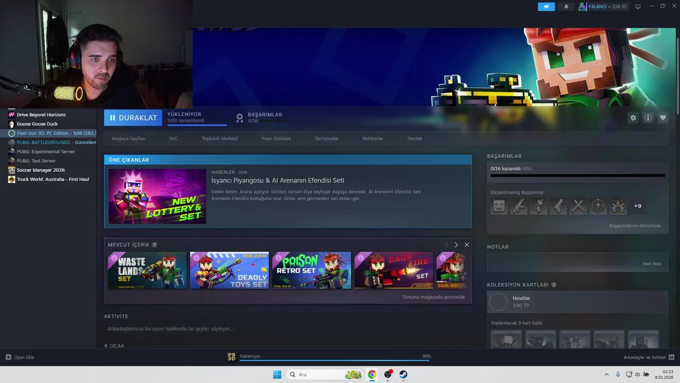The image size is (680, 383).
Task: Toggle favorite heart for Pixel Gun 3D
Action: [x=662, y=118]
